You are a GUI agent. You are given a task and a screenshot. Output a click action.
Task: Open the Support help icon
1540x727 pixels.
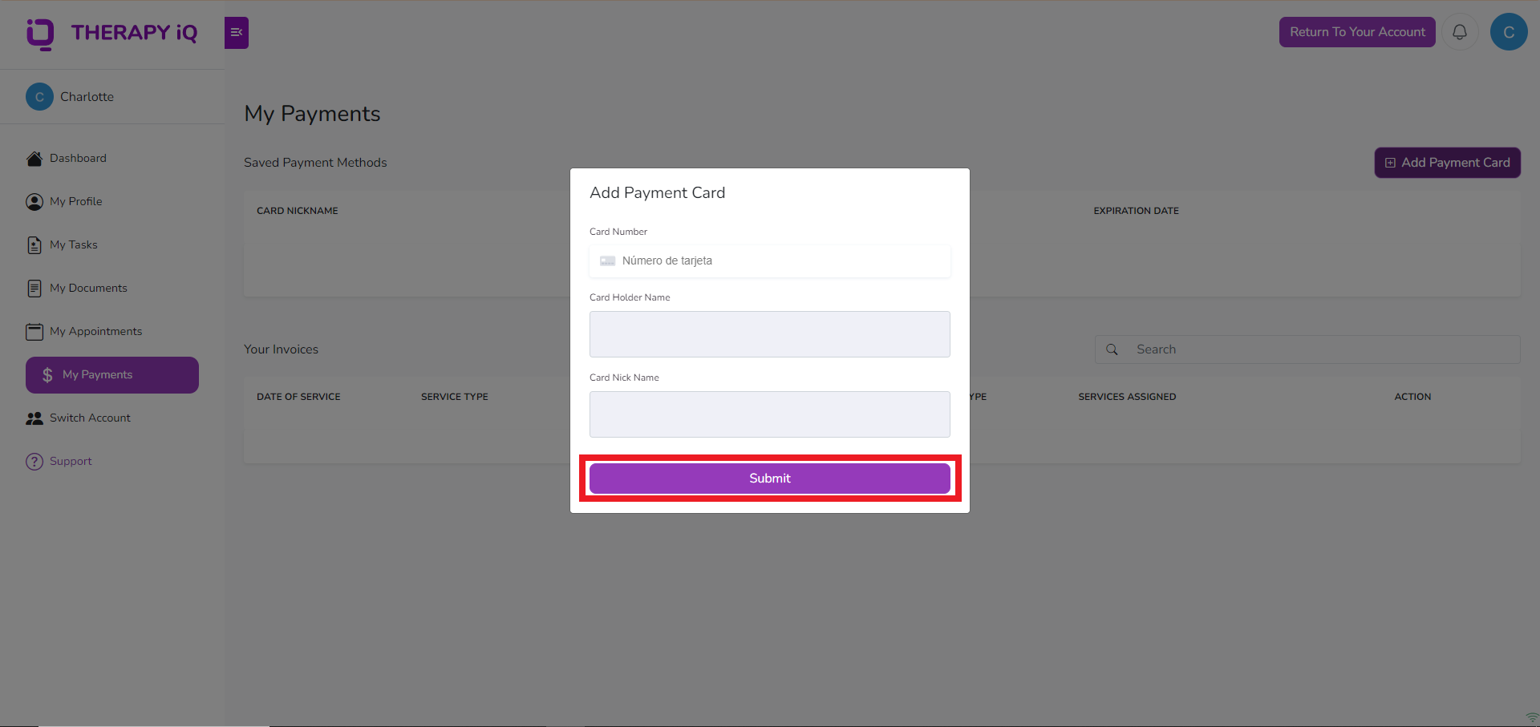click(34, 461)
